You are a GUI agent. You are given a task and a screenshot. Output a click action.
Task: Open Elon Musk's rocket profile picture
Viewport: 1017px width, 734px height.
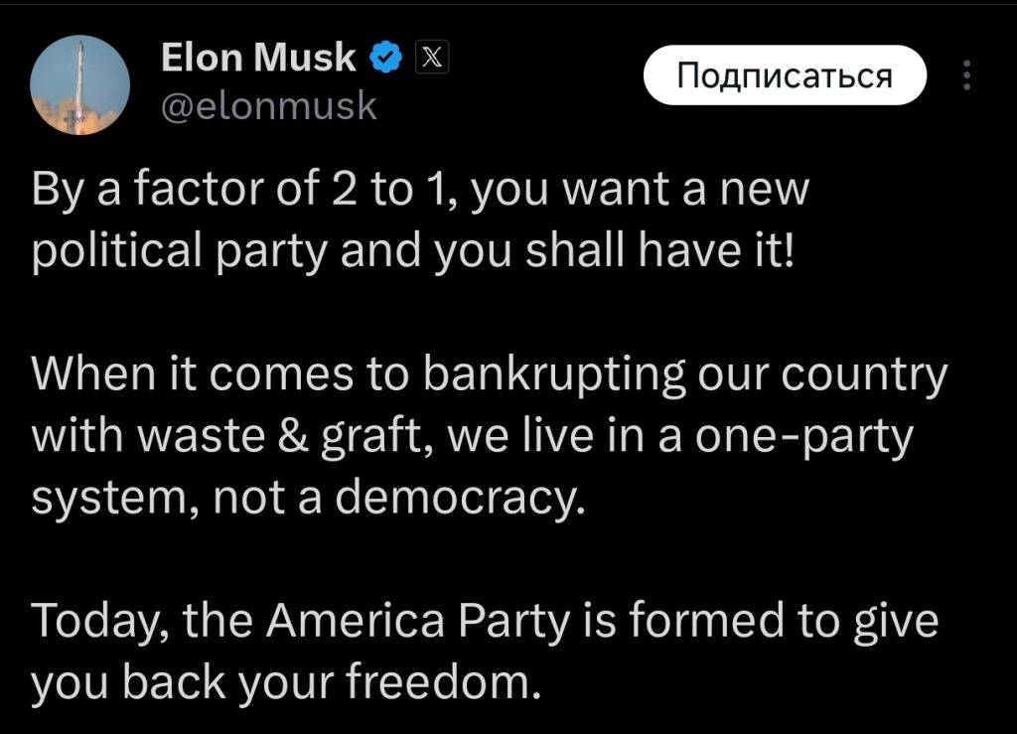pyautogui.click(x=79, y=85)
